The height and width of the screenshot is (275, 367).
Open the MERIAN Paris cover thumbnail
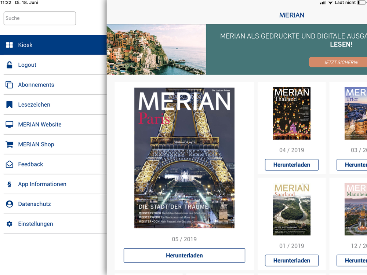[x=185, y=158]
